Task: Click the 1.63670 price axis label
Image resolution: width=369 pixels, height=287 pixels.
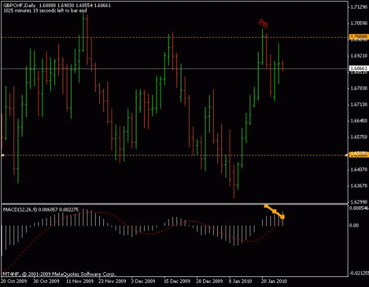Action: point(359,186)
